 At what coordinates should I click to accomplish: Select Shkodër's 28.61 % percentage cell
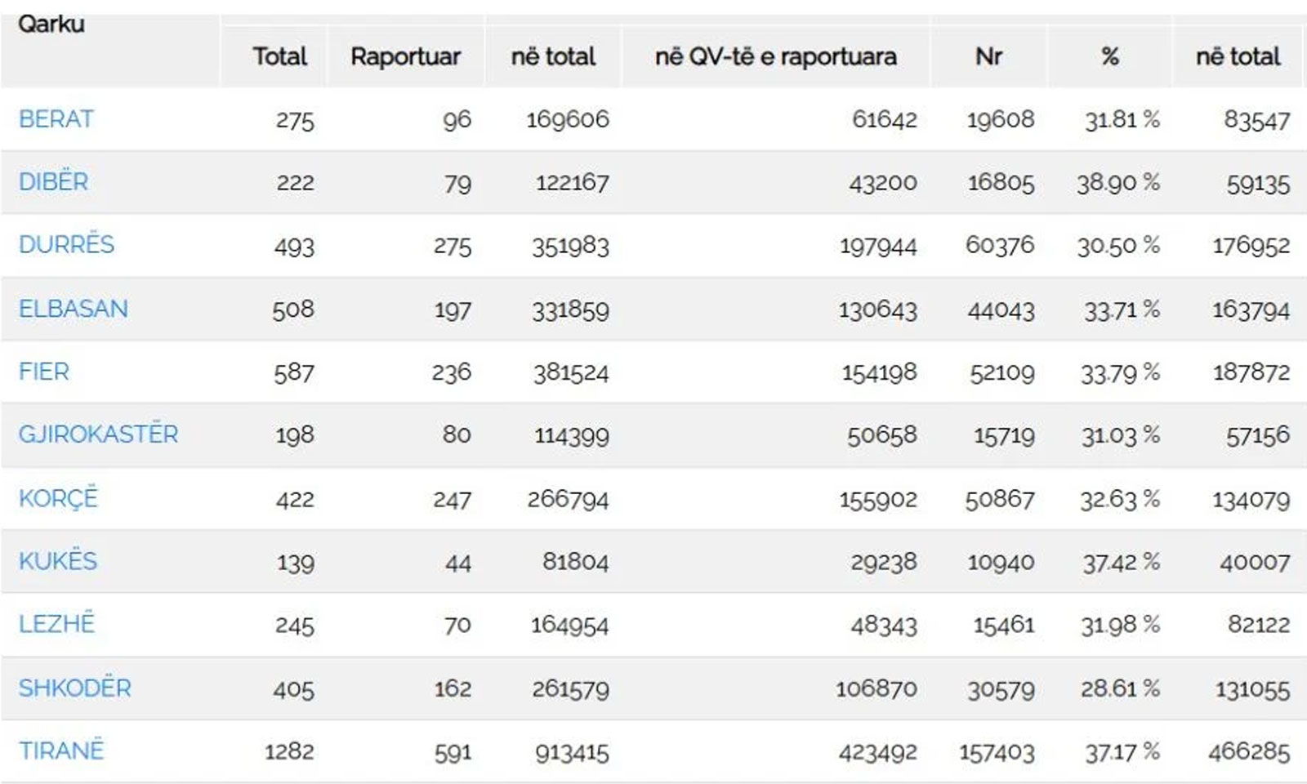click(x=1121, y=688)
